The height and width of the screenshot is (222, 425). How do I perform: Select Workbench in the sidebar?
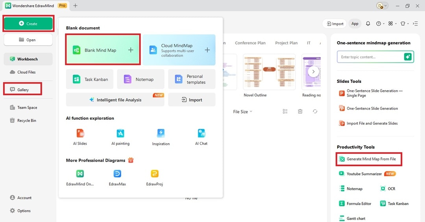[28, 59]
